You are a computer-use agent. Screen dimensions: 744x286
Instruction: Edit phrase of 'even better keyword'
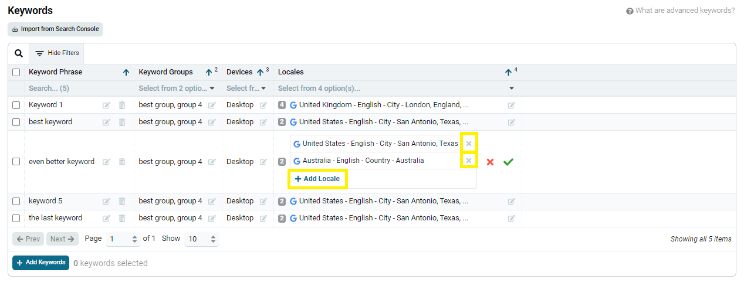pyautogui.click(x=106, y=162)
